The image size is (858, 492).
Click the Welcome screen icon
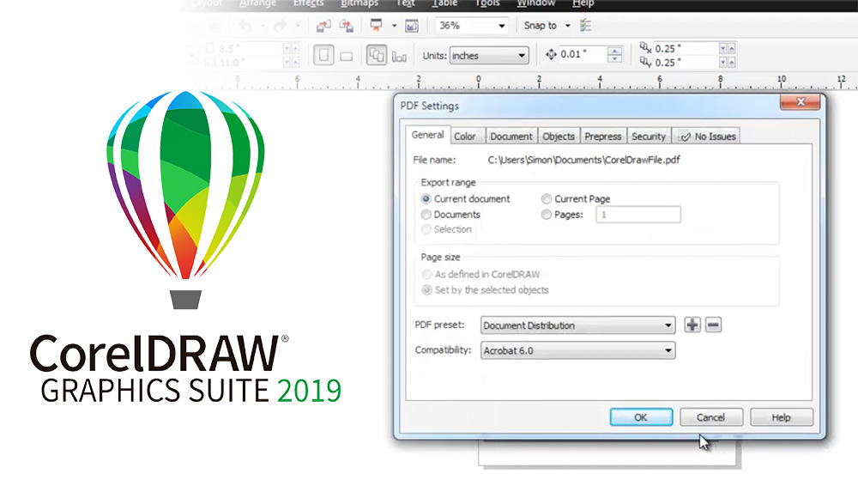412,25
